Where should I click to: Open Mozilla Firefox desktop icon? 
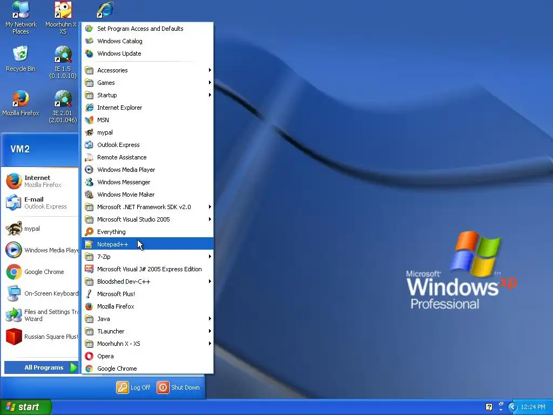[x=21, y=103]
